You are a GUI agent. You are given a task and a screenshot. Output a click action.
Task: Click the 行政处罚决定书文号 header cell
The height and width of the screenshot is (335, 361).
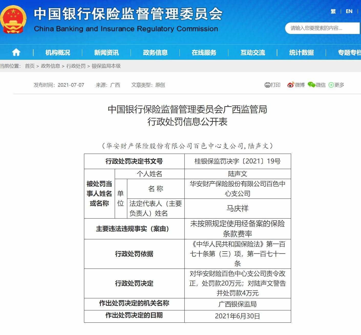(134, 161)
